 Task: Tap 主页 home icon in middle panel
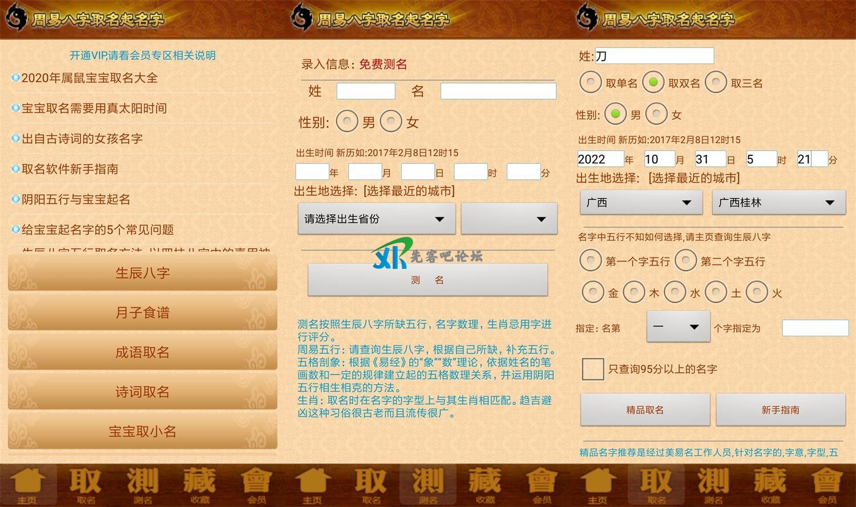(313, 485)
